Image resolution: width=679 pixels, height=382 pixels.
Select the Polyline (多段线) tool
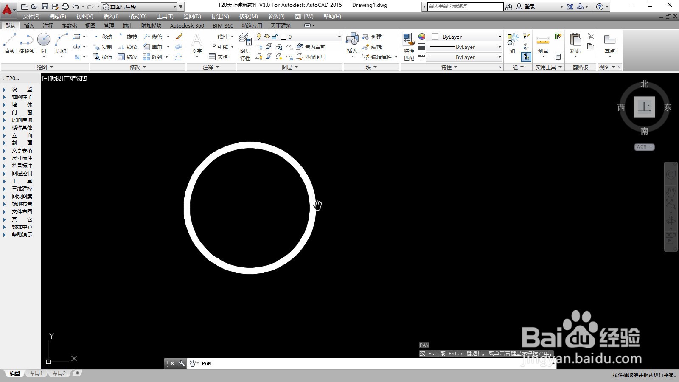(x=27, y=44)
